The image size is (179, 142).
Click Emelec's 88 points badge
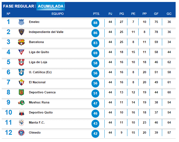point(95,23)
